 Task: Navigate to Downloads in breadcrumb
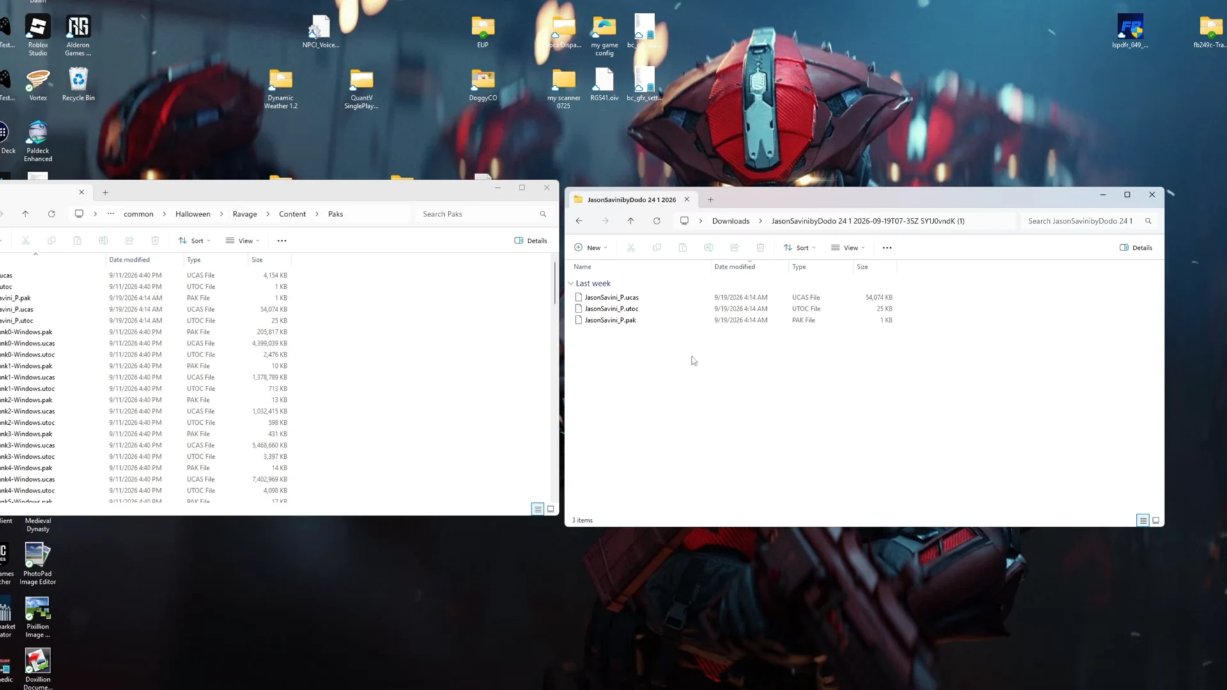tap(730, 221)
